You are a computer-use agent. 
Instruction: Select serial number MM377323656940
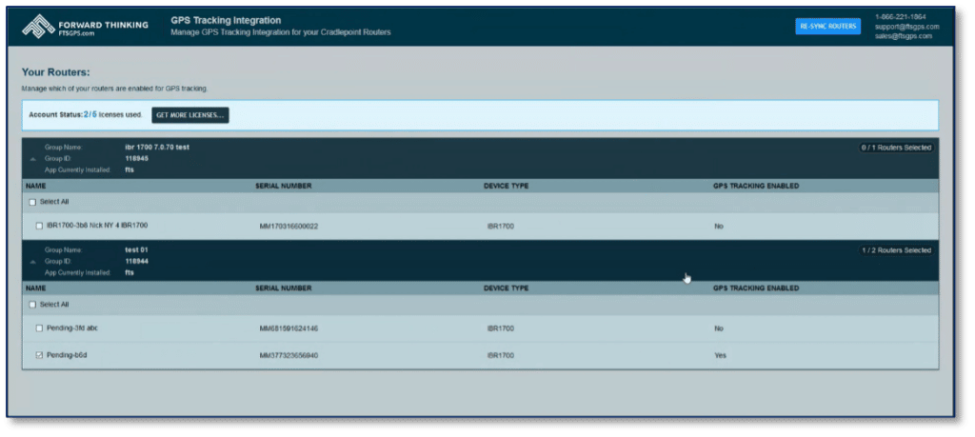point(289,355)
